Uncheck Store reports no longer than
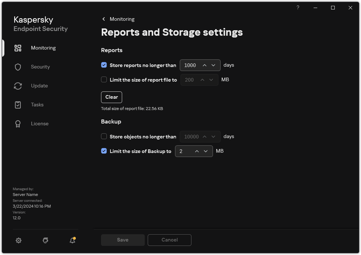This screenshot has height=255, width=361. [104, 65]
